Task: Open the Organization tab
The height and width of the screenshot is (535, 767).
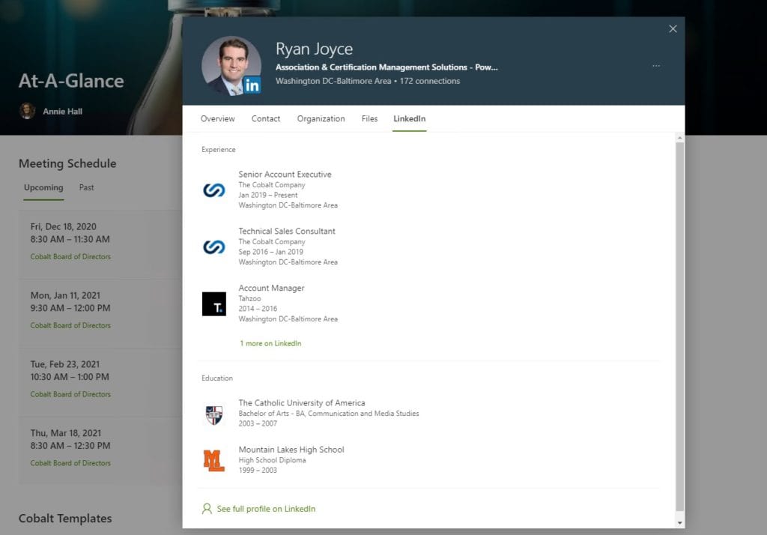Action: click(x=321, y=119)
